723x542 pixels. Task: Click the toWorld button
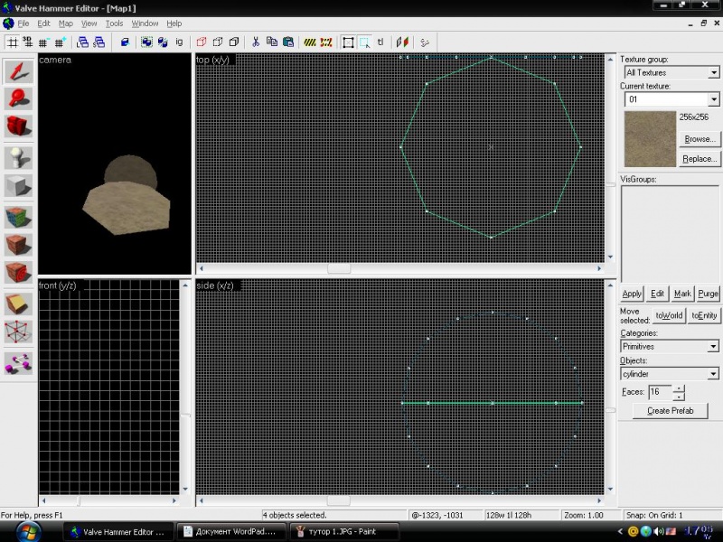point(669,315)
